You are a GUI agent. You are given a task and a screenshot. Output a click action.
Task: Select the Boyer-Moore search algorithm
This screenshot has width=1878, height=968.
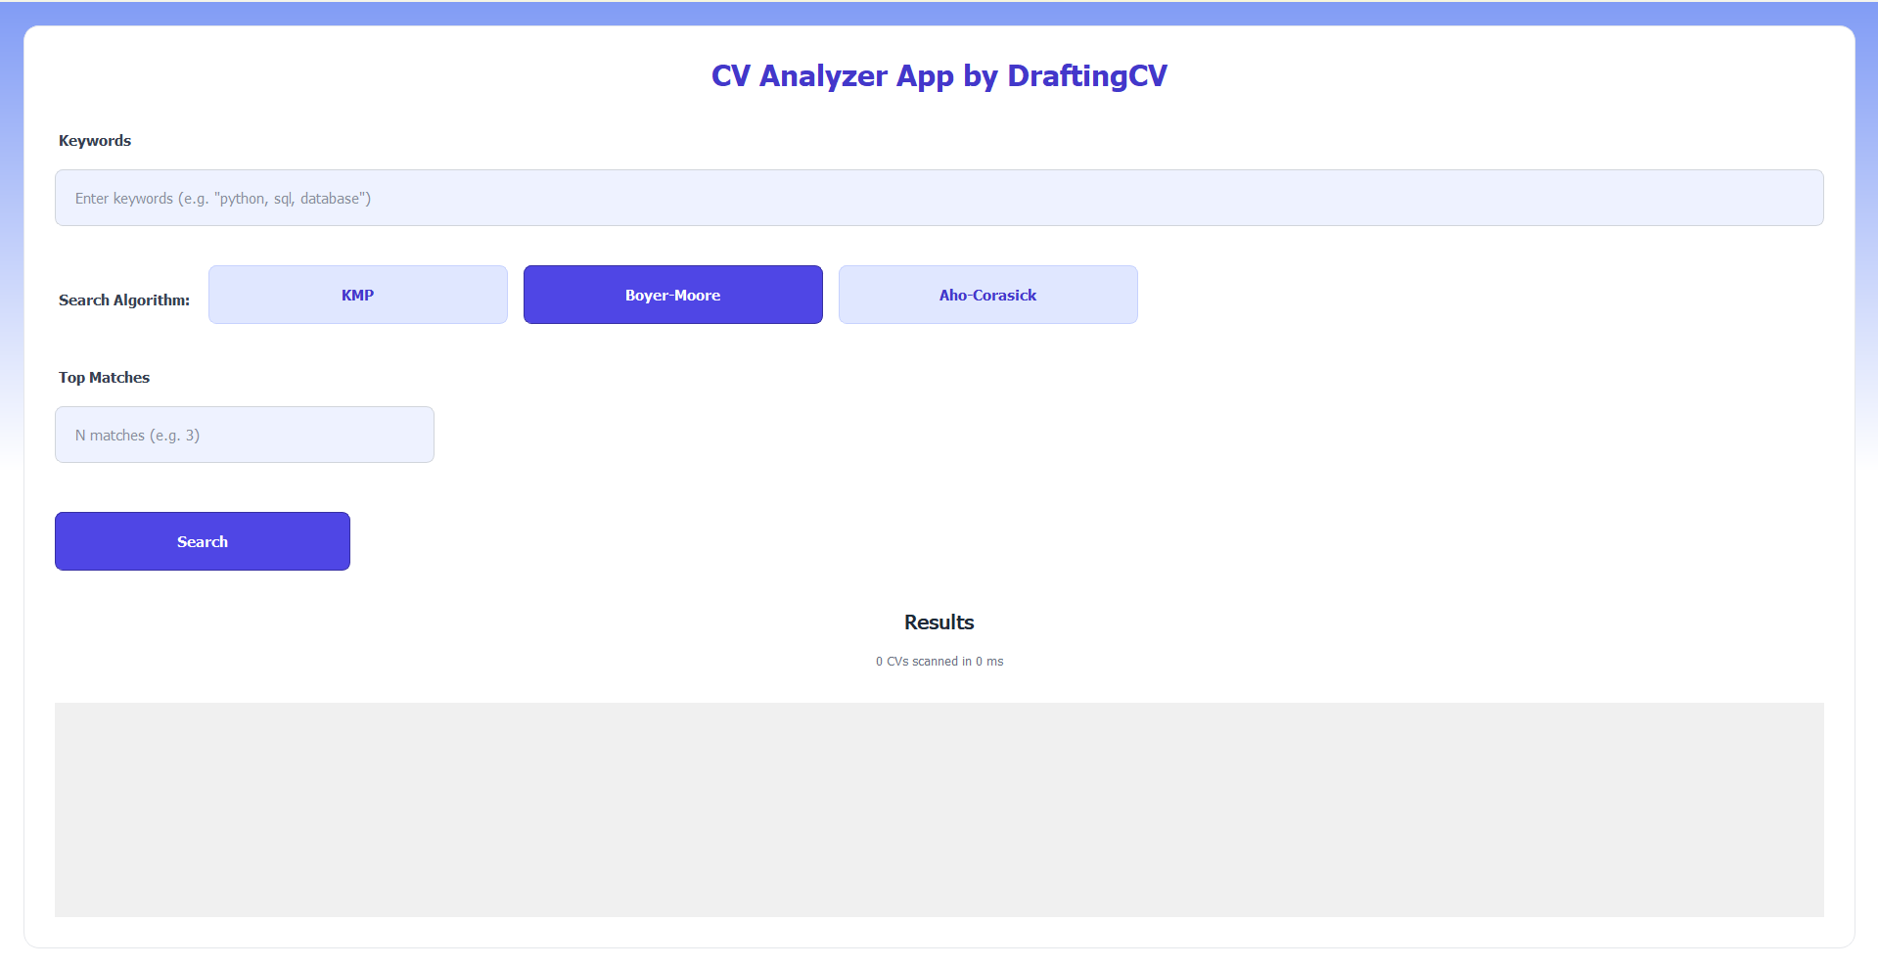(x=672, y=295)
